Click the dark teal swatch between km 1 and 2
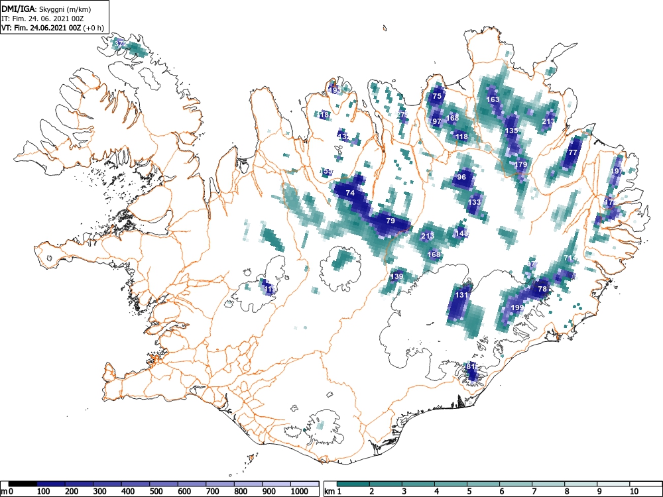Viewport: 663px width, 497px height. click(353, 484)
